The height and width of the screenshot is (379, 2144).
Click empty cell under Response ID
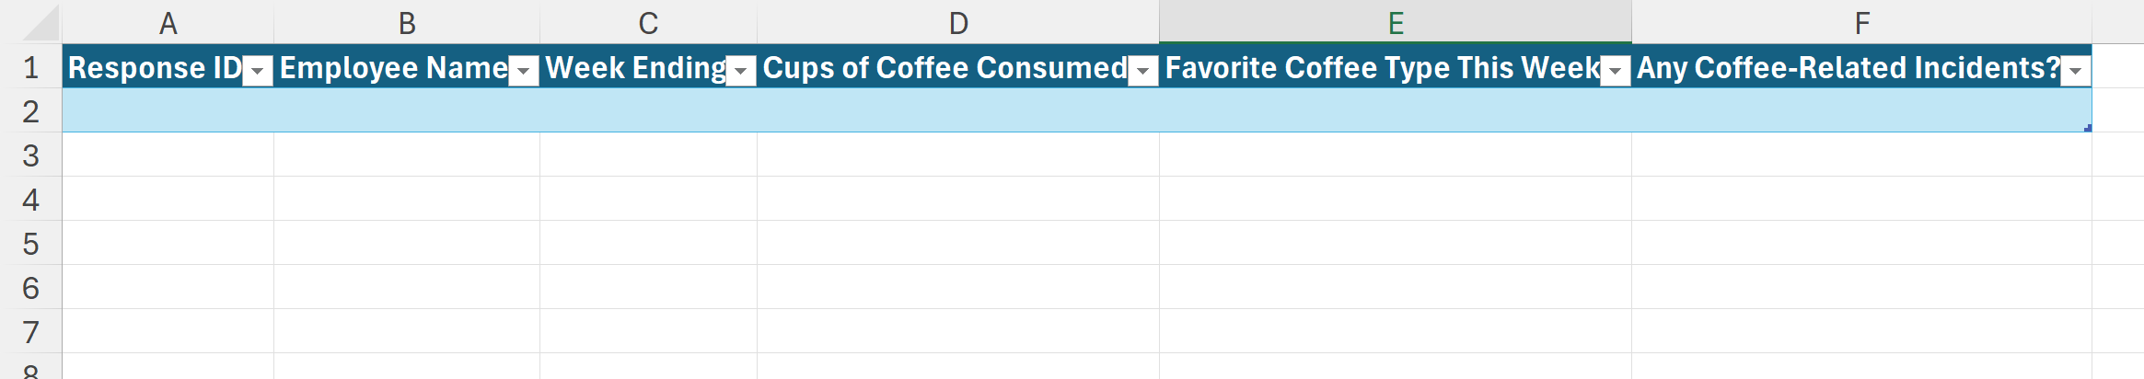pos(168,111)
